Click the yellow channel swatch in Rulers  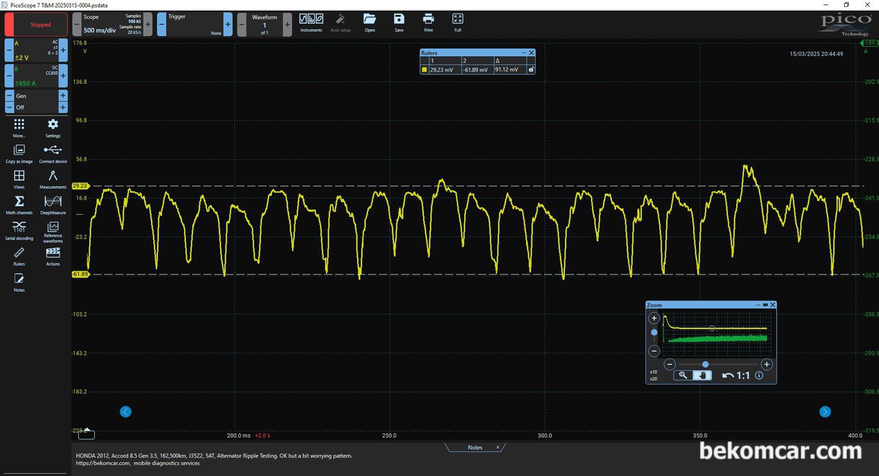pos(424,69)
